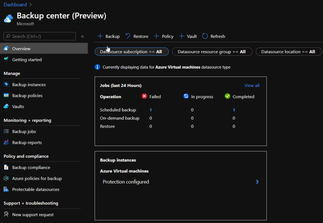Open the Datasource location filter
This screenshot has width=323, height=223.
coord(289,52)
